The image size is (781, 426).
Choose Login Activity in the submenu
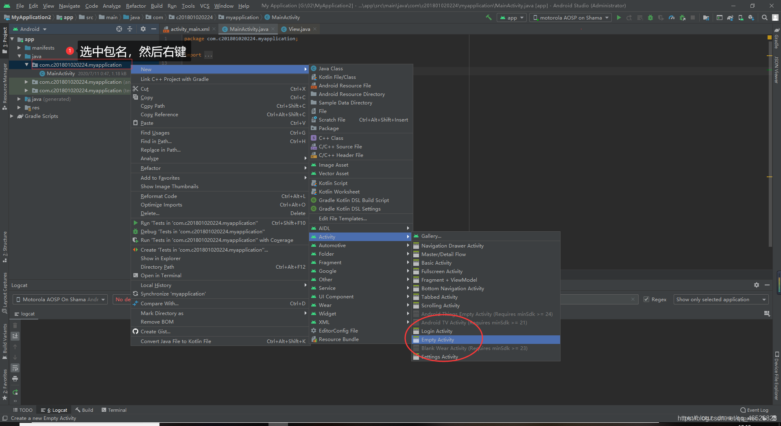click(x=486, y=331)
